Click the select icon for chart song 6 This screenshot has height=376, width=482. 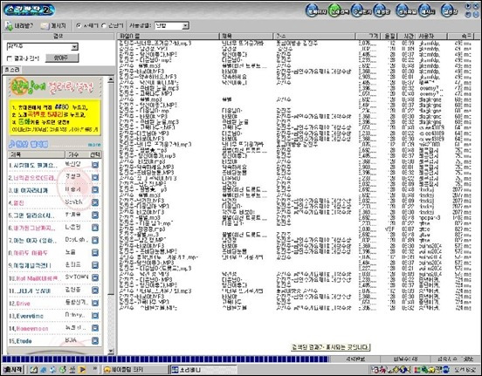click(x=95, y=228)
